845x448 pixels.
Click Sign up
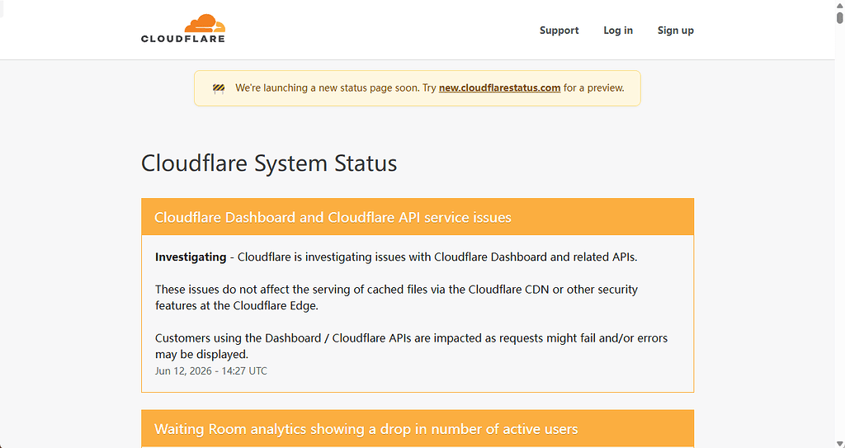[x=675, y=31]
